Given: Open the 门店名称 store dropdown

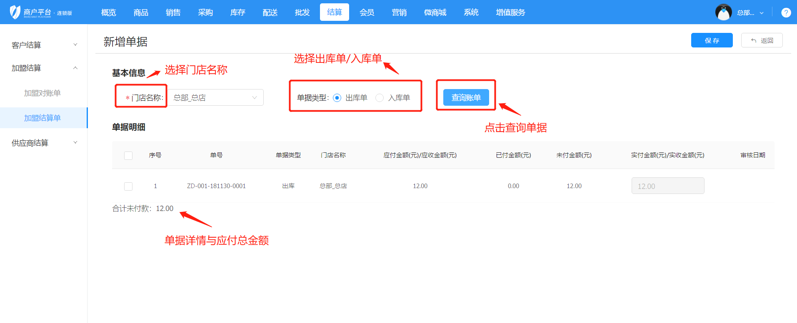Looking at the screenshot, I should 215,98.
